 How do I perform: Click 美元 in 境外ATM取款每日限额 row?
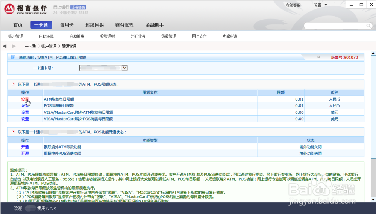point(334,112)
